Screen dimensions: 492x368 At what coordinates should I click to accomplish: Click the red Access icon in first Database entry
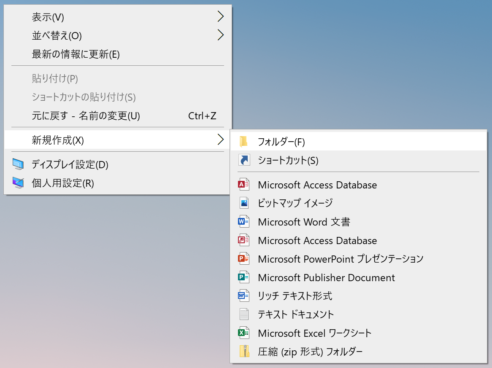pos(244,185)
